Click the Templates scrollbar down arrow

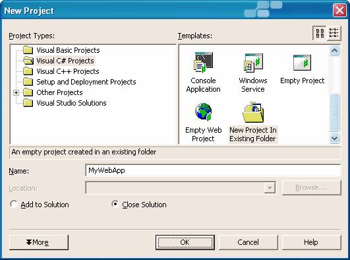[334, 138]
